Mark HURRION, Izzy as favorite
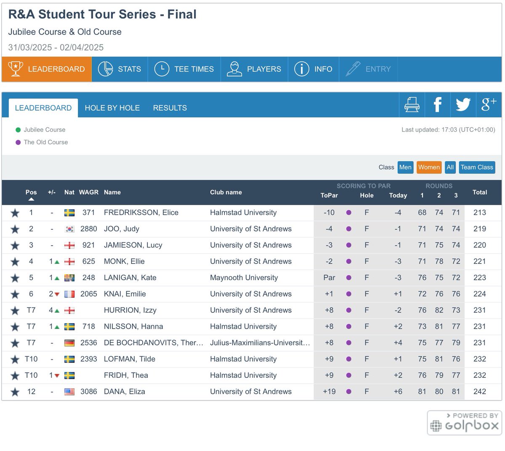Screen dimensions: 505x451 coord(15,310)
